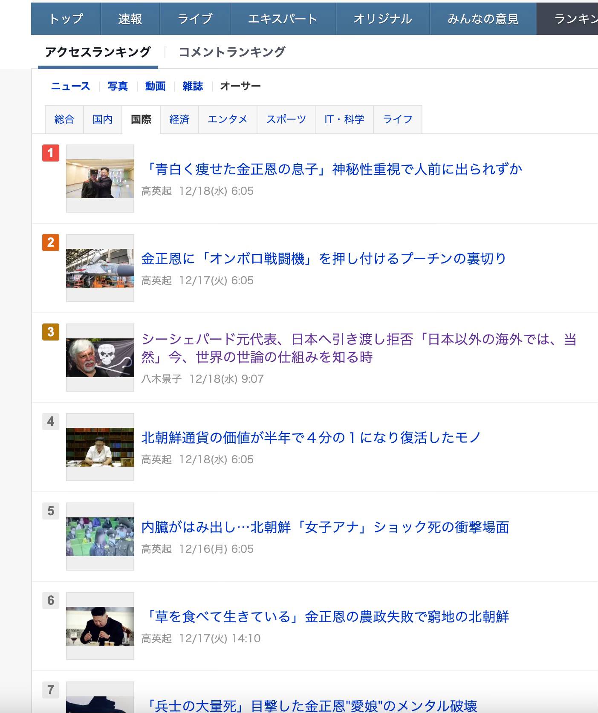
Task: Open the Kim Jong-un shooting range thumbnail
Action: coord(100,179)
